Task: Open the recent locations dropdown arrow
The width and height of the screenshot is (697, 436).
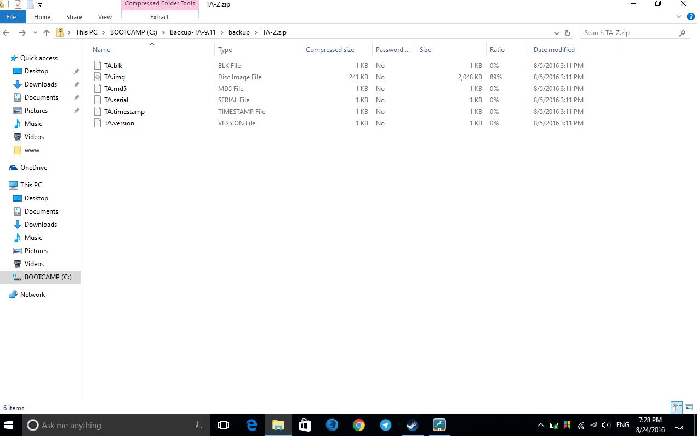Action: 35,33
